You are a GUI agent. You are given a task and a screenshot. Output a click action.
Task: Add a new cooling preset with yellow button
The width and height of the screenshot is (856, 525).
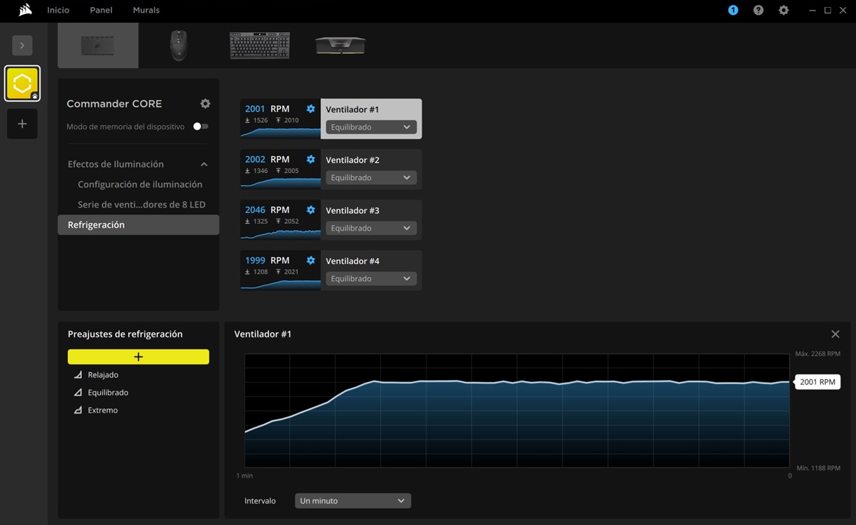tap(138, 357)
